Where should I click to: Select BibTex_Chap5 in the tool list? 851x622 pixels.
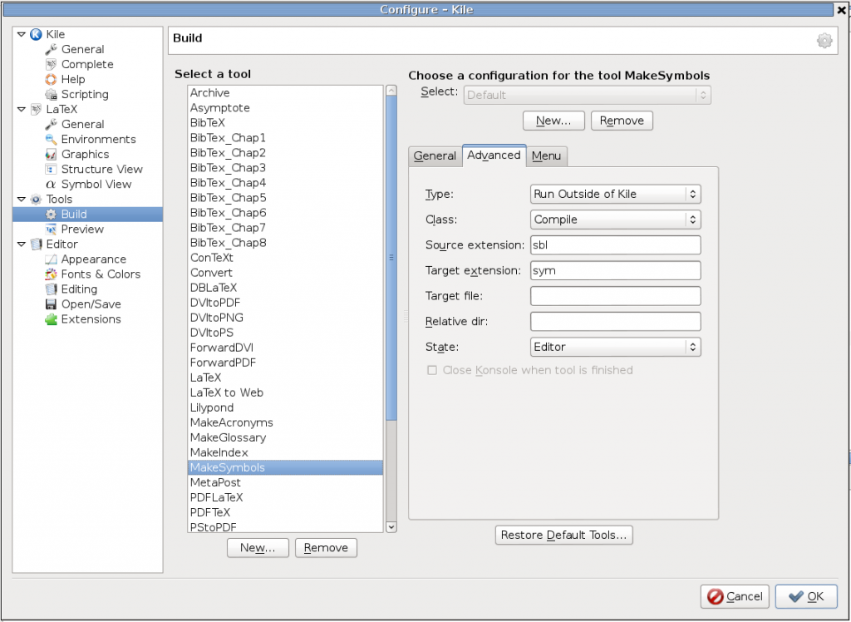pyautogui.click(x=286, y=198)
